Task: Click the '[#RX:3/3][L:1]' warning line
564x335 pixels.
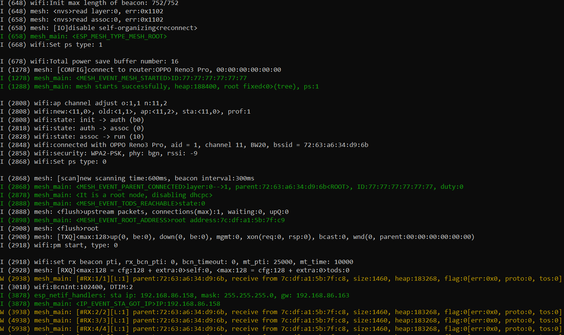Action: (281, 321)
